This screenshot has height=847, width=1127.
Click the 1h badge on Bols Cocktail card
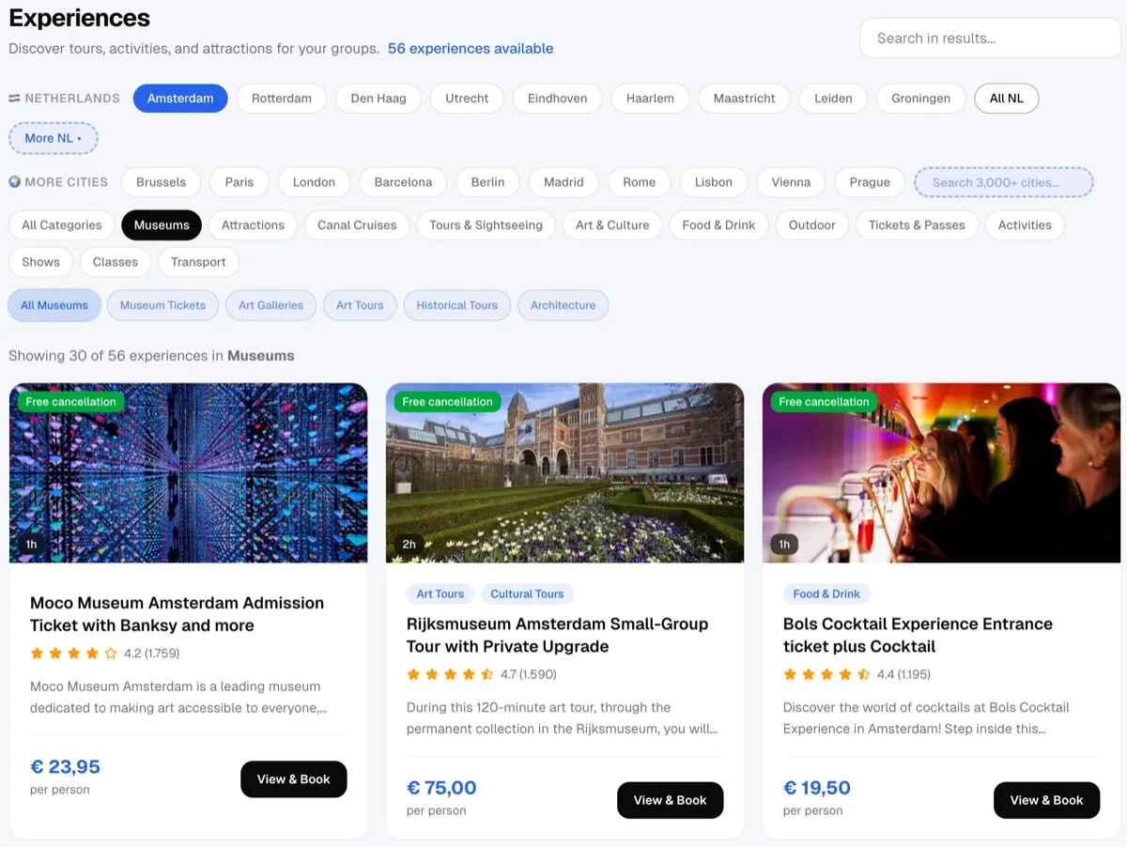[x=784, y=543]
